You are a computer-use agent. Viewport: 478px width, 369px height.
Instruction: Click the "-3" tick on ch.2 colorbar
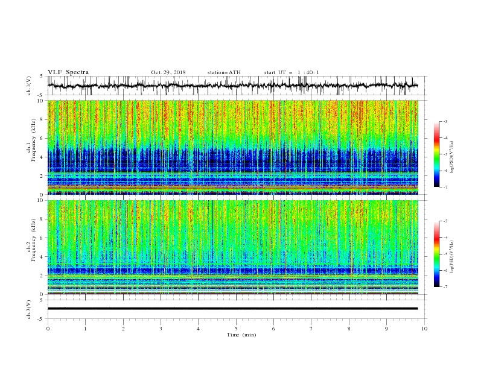click(x=445, y=221)
